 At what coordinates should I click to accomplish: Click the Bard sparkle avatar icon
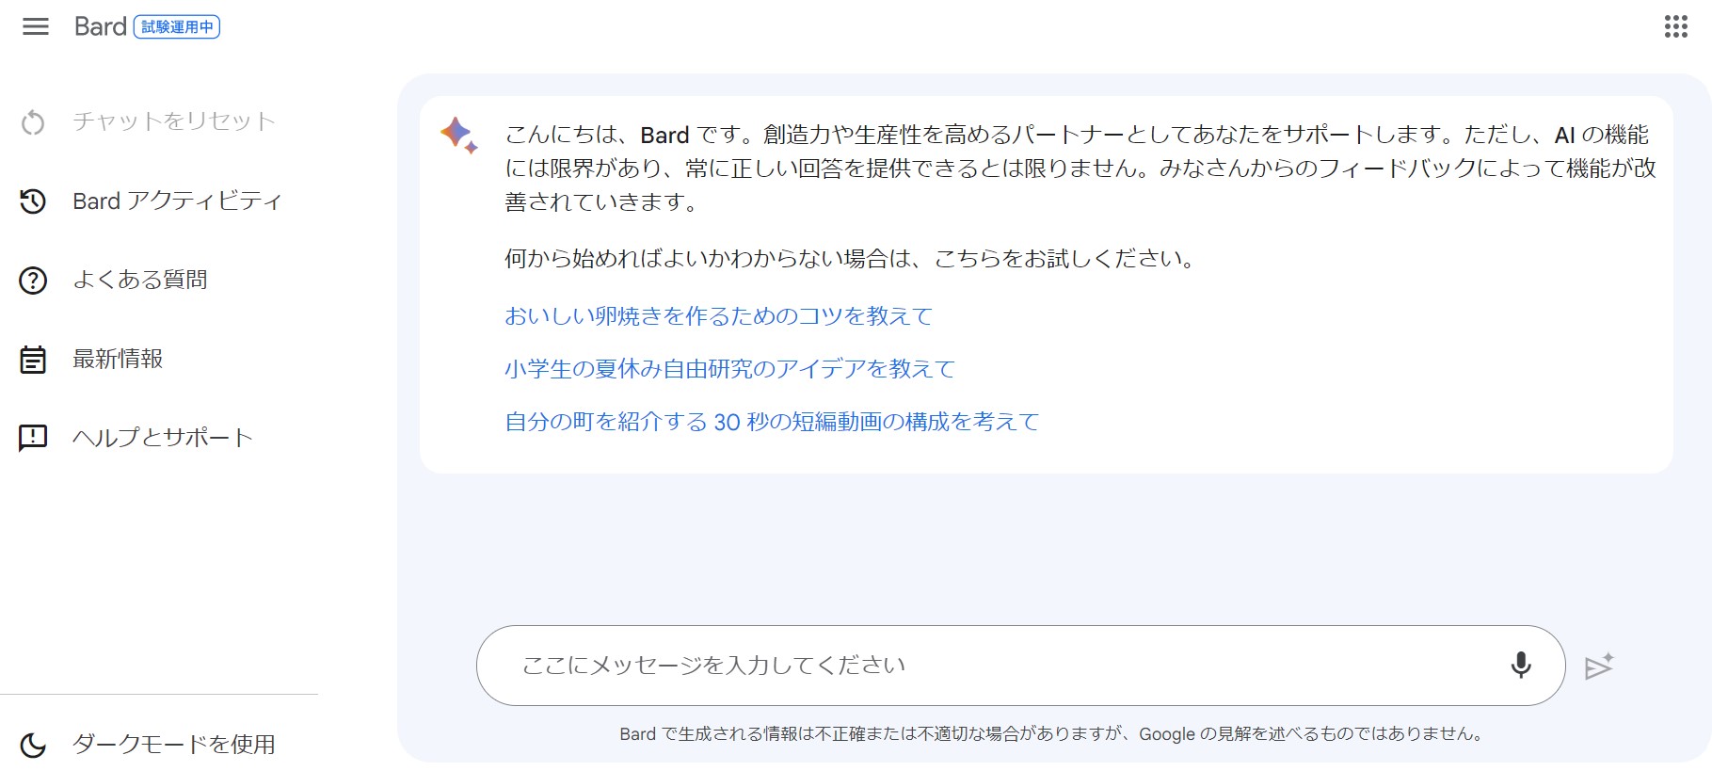pos(459,136)
